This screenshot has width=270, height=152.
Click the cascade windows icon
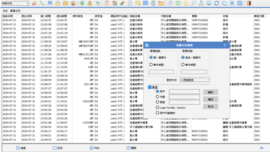click(x=224, y=3)
